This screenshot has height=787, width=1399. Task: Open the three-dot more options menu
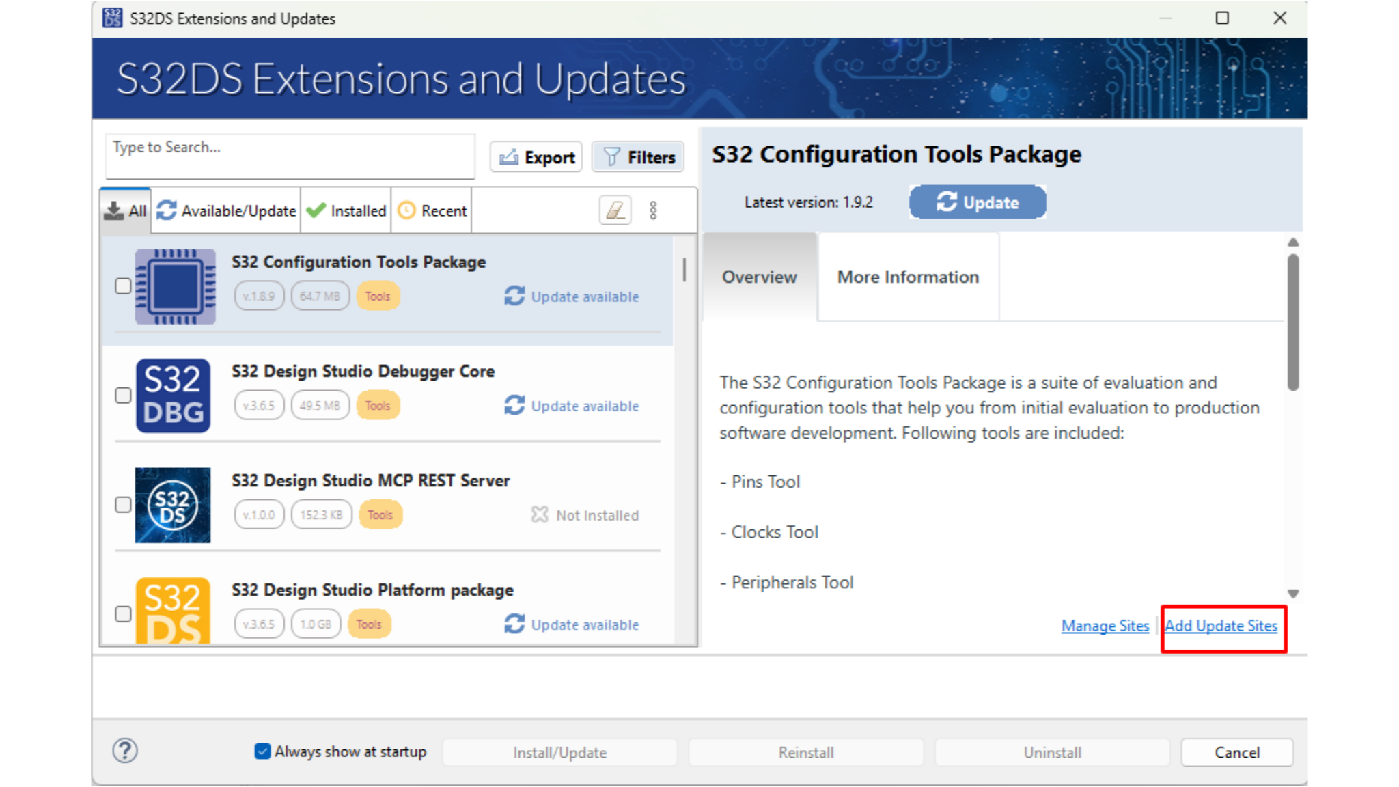click(x=653, y=210)
